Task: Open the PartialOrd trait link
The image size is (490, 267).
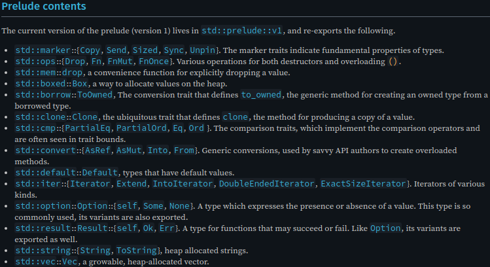Action: pyautogui.click(x=141, y=128)
